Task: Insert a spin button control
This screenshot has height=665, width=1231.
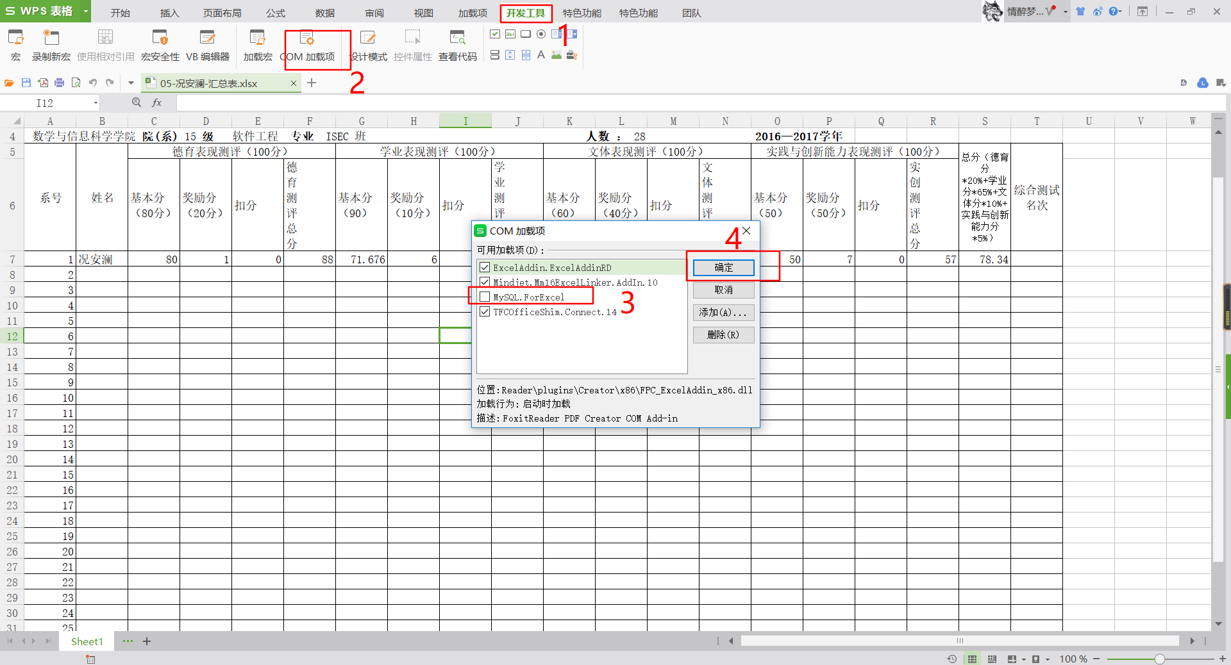Action: 510,55
